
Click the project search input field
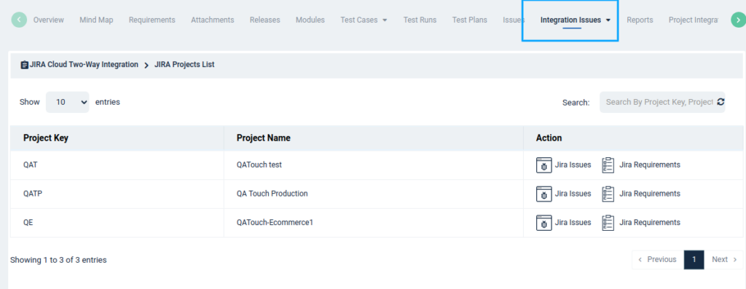[x=659, y=102]
